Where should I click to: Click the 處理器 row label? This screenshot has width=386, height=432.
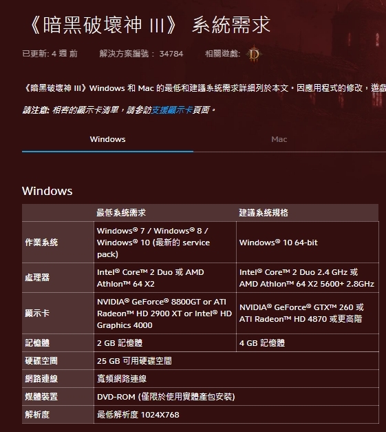(37, 278)
